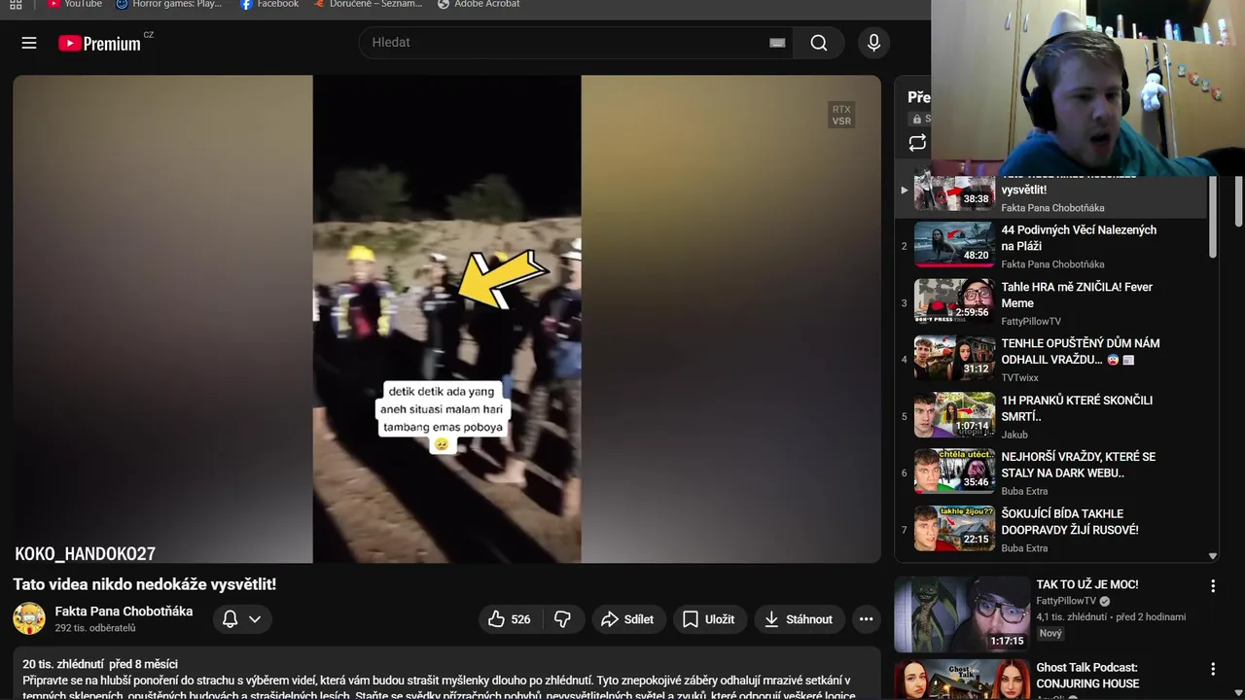Image resolution: width=1245 pixels, height=700 pixels.
Task: Click the RTX VSR badge on video
Action: [x=841, y=115]
